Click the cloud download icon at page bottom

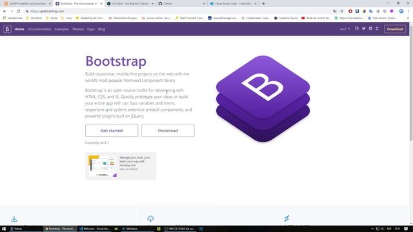(x=150, y=218)
